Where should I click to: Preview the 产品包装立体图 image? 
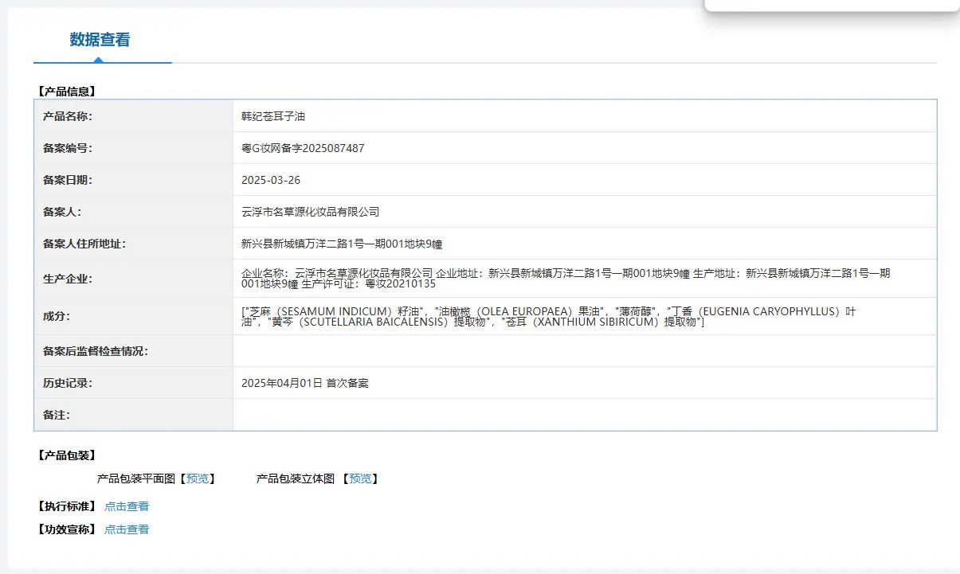click(360, 478)
